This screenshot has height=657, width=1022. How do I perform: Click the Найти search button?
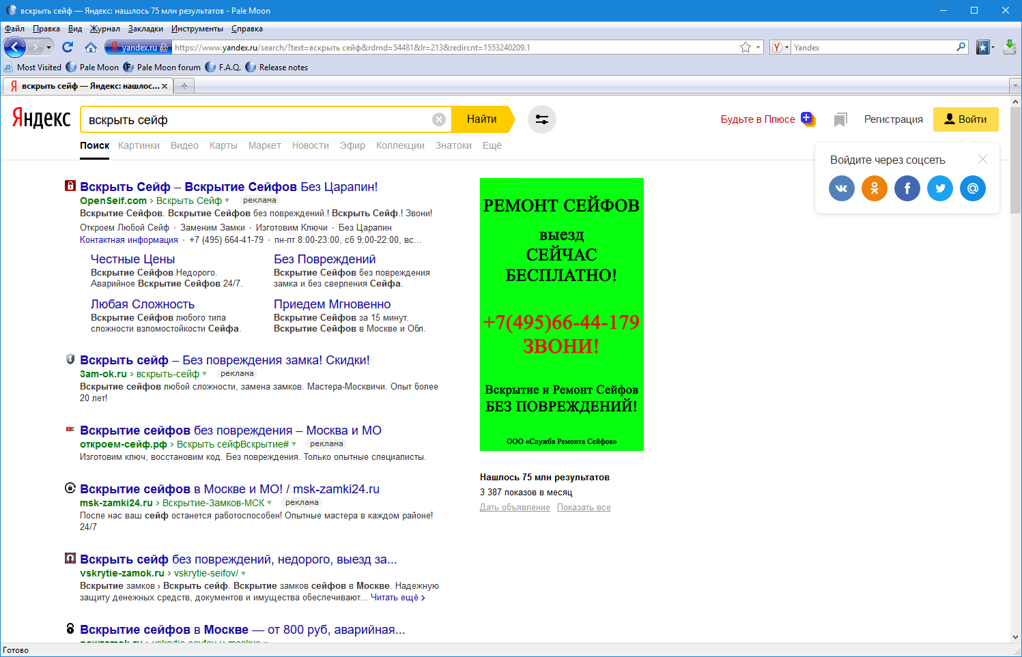[483, 119]
